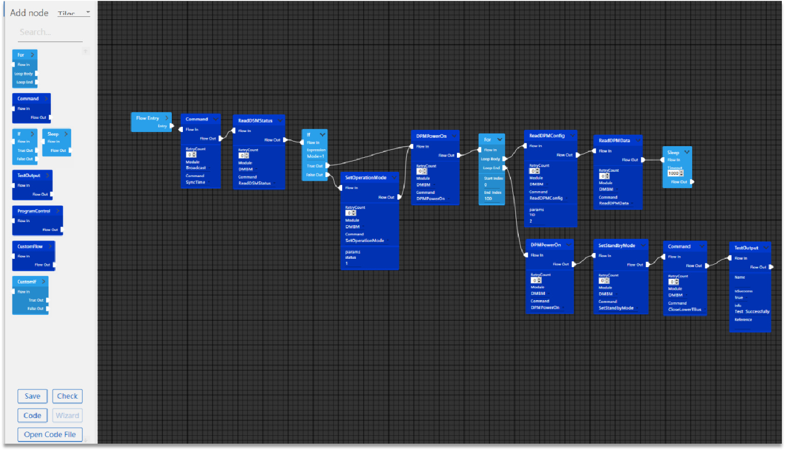The height and width of the screenshot is (451, 786).
Task: Click Expression field showing Mode=1 in If node
Action: (x=315, y=156)
